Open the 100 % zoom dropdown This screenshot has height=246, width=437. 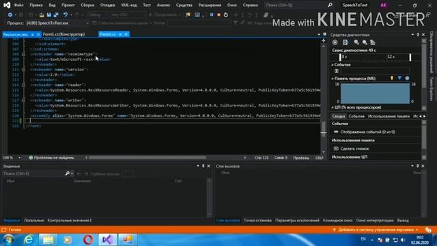click(x=19, y=158)
